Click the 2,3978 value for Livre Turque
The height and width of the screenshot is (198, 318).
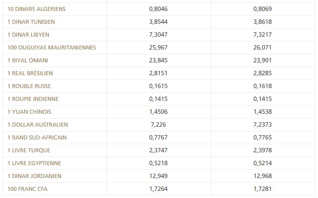[262, 150]
